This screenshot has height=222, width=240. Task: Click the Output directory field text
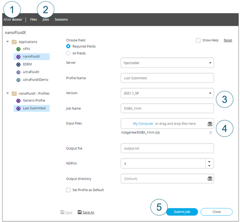[x=130, y=179]
